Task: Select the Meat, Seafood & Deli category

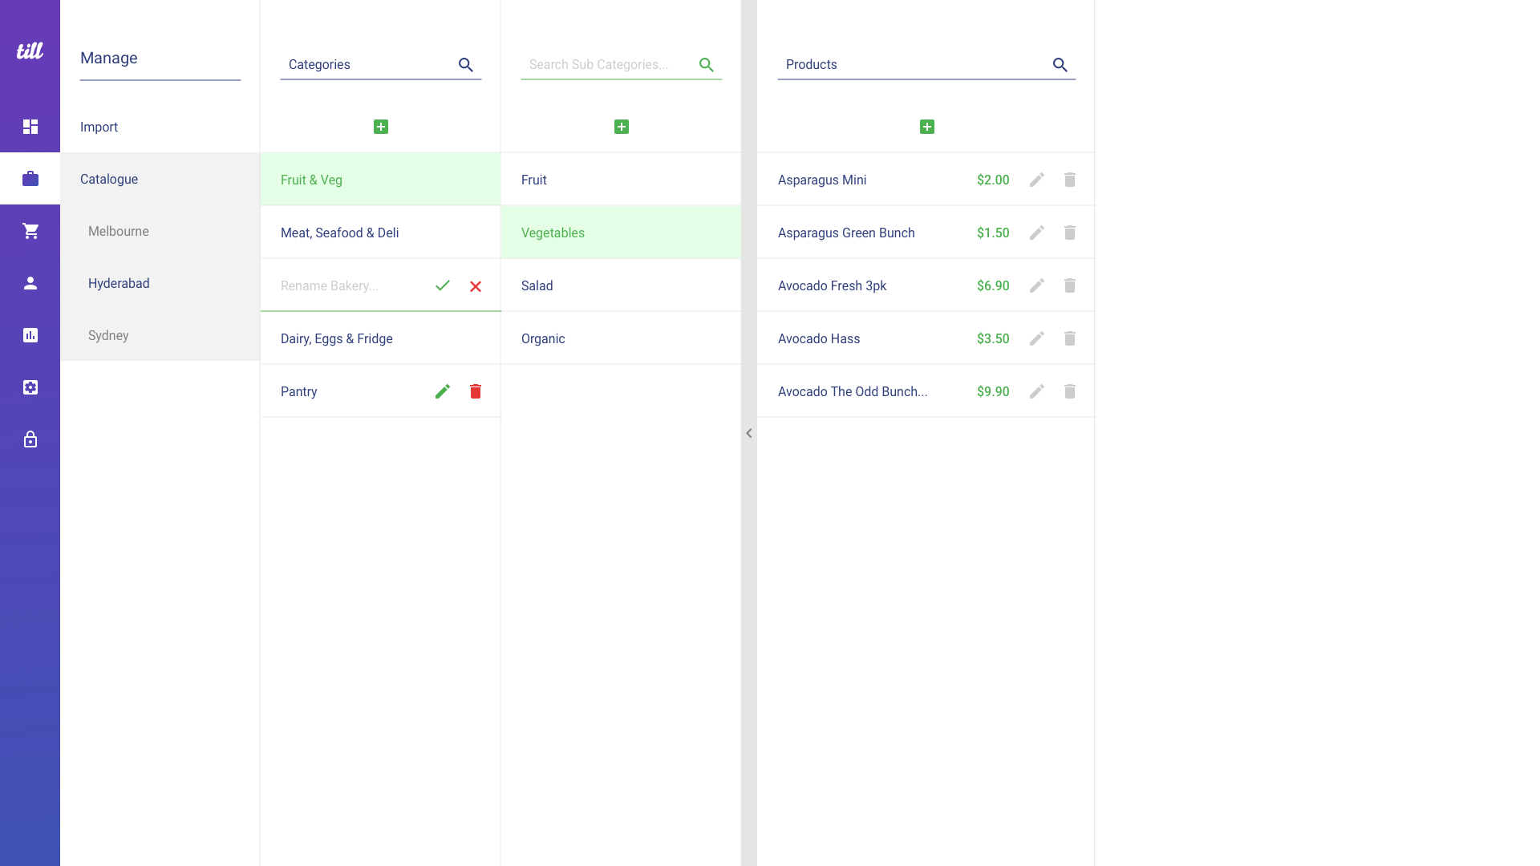Action: pos(340,233)
